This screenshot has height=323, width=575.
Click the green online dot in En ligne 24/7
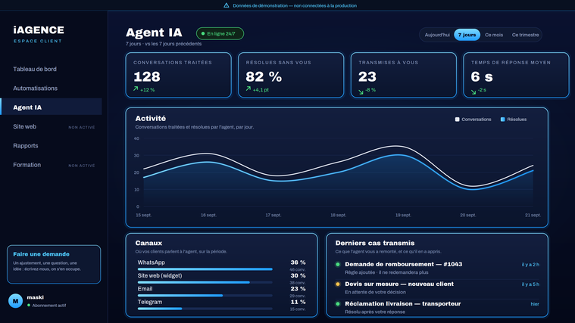(x=203, y=34)
